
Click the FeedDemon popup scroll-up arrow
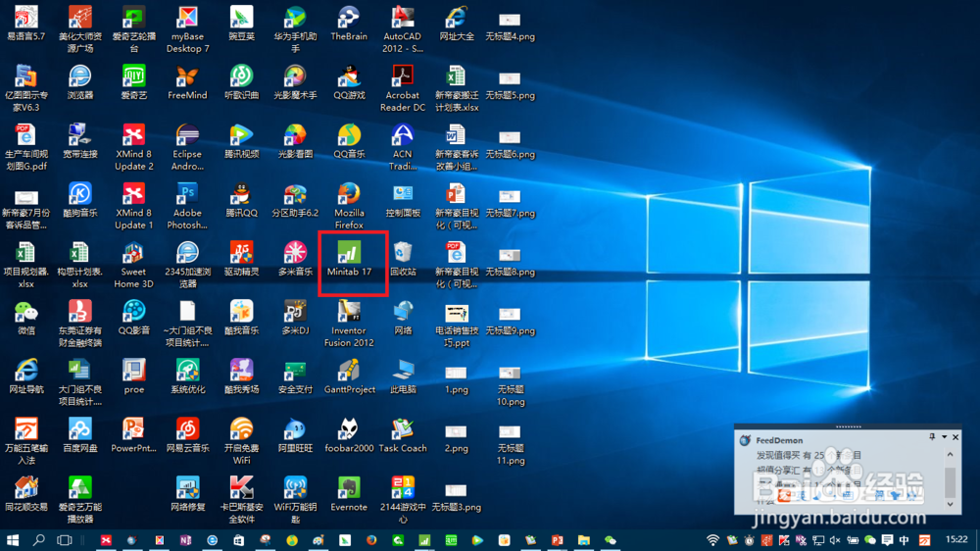coord(950,455)
